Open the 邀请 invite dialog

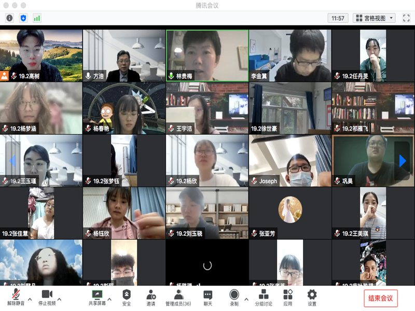151,298
